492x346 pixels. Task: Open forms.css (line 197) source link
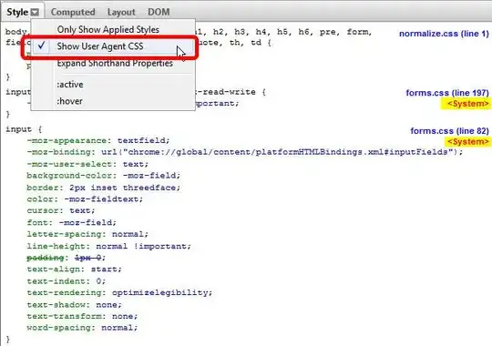pyautogui.click(x=447, y=93)
